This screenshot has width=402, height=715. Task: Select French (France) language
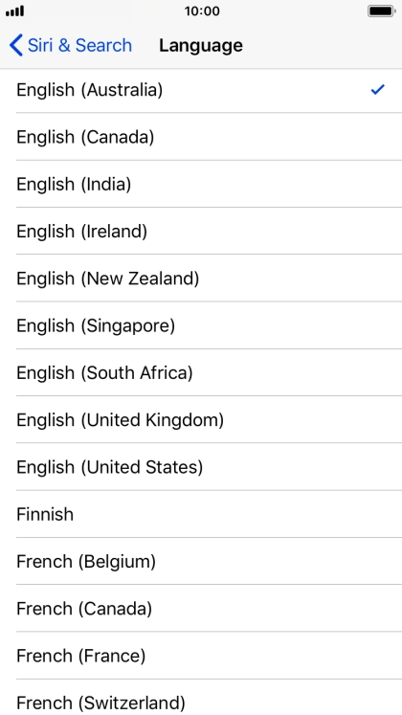coord(201,656)
